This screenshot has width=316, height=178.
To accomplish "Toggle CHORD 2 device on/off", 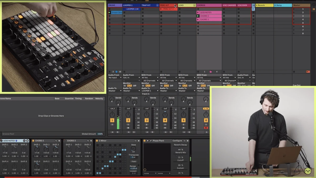I will (x=33, y=141).
